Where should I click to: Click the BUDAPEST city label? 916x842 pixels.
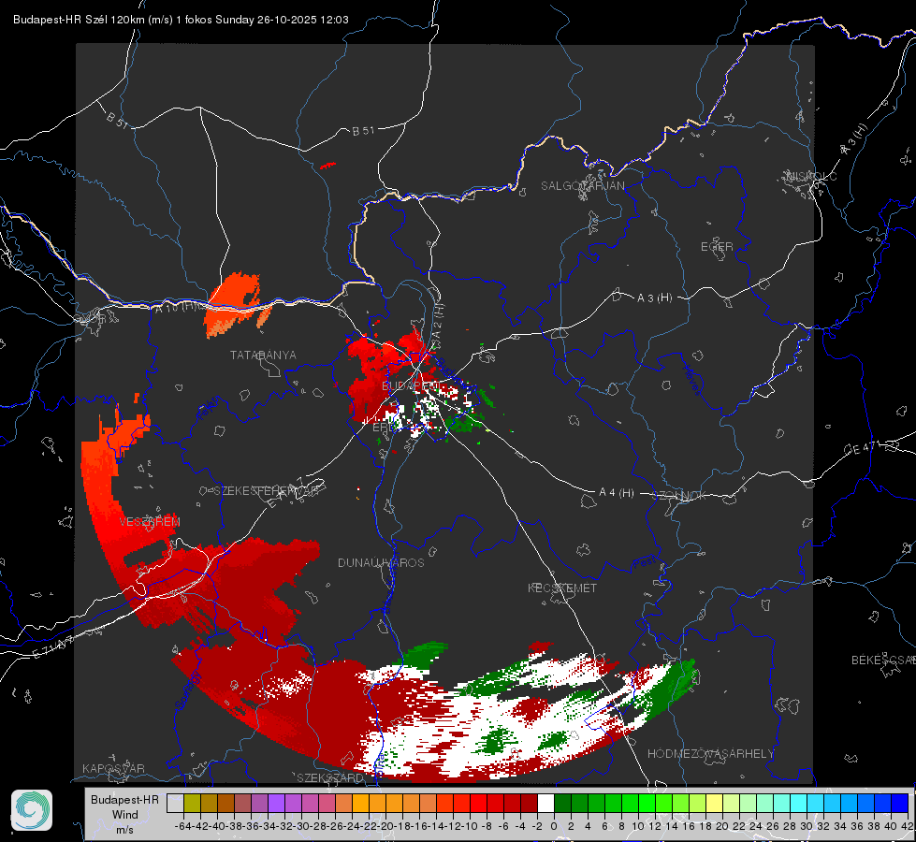pyautogui.click(x=412, y=386)
